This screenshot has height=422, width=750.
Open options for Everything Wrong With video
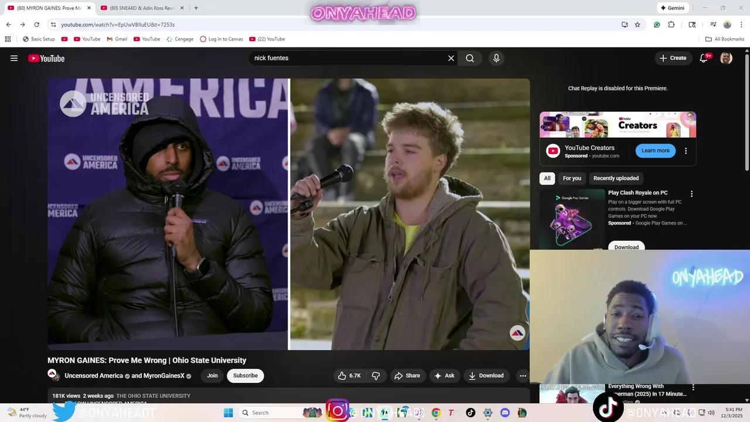pos(693,387)
